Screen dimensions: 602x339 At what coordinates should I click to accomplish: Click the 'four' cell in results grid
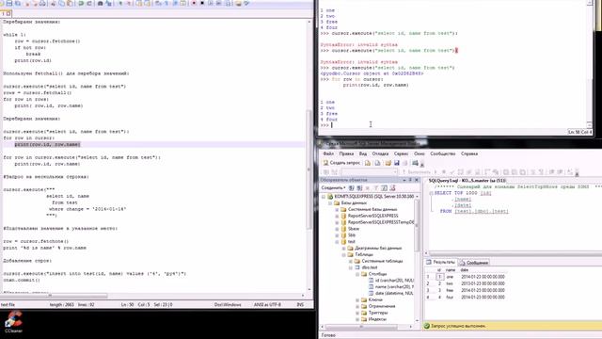pos(450,298)
